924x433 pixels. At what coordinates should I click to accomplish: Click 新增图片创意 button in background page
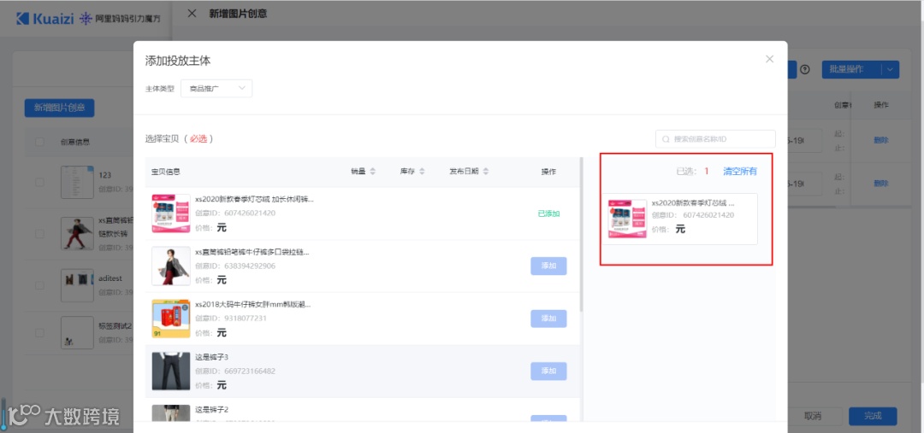click(x=60, y=108)
